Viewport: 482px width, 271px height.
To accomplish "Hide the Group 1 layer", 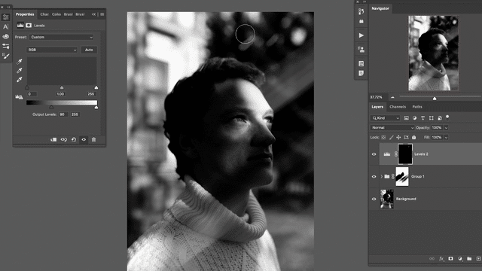I will click(x=374, y=177).
